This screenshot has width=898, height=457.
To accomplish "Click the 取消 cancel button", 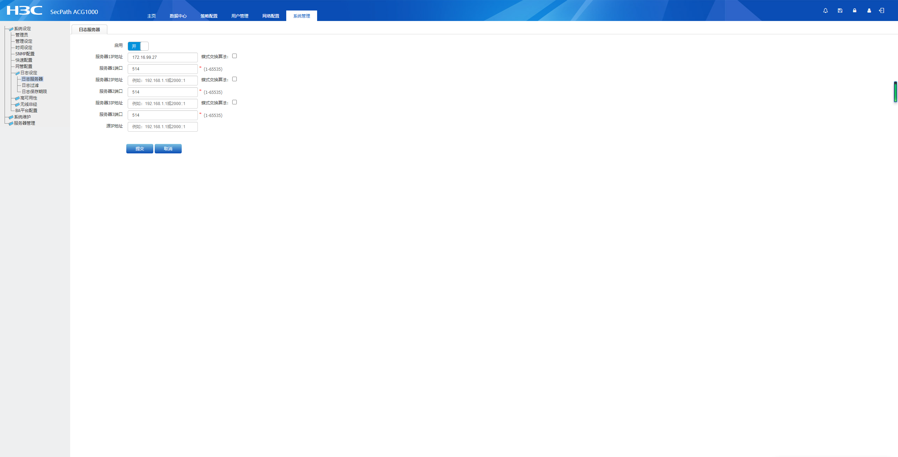I will coord(168,148).
